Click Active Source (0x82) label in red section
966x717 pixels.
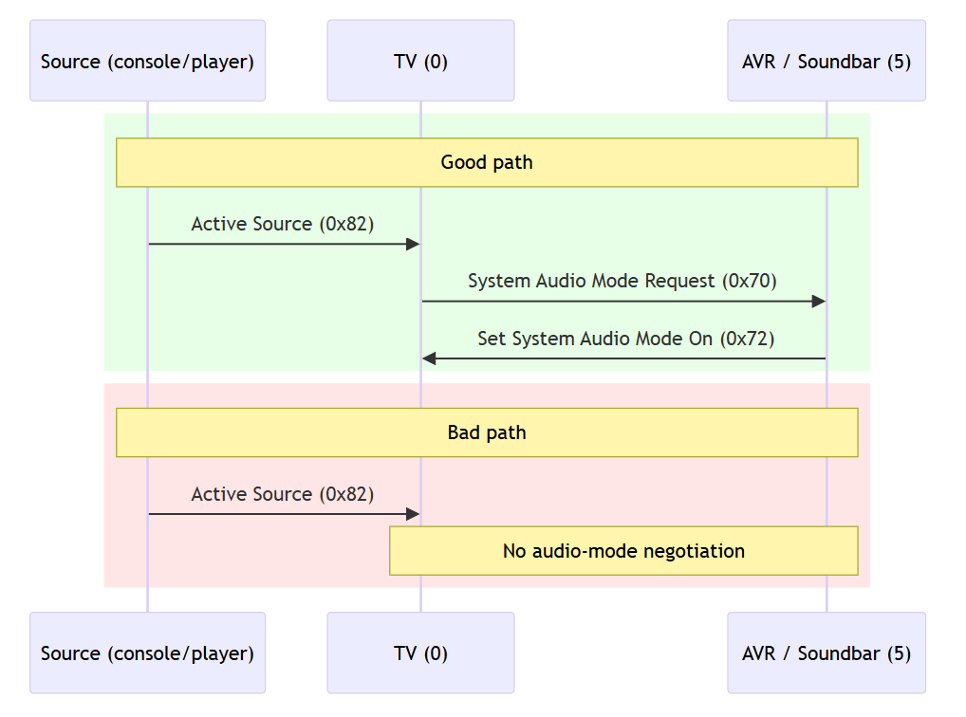pyautogui.click(x=283, y=494)
